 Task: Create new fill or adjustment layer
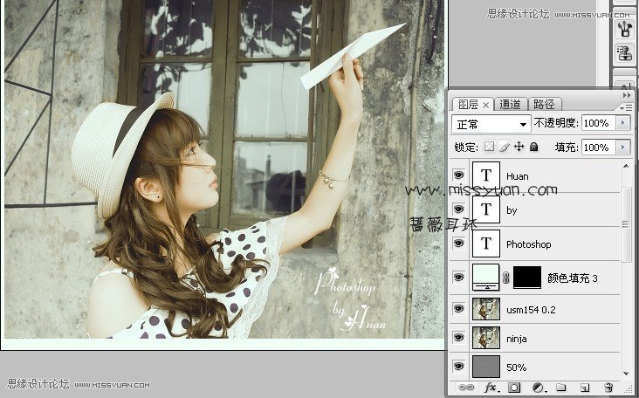click(x=539, y=388)
